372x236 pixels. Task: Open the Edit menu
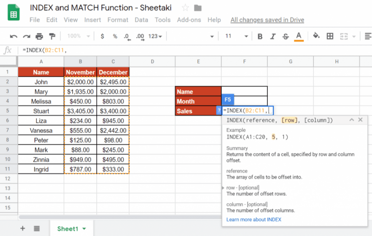pyautogui.click(x=52, y=20)
